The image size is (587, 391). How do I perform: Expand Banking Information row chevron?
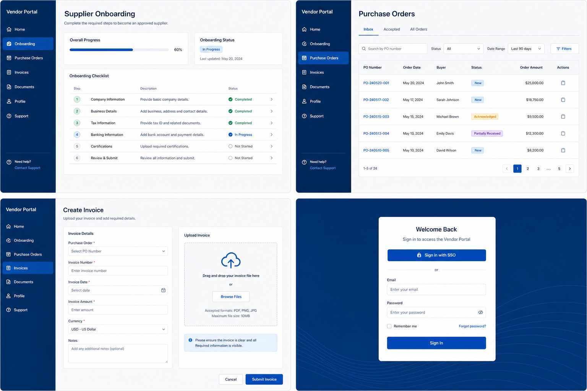click(x=271, y=134)
